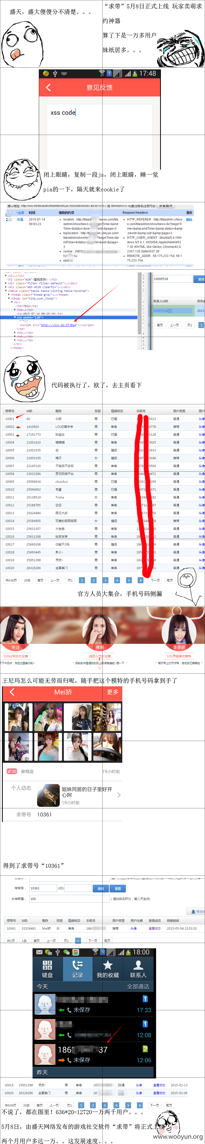Click the down chevron below 傅琳's caption

click(100, 668)
